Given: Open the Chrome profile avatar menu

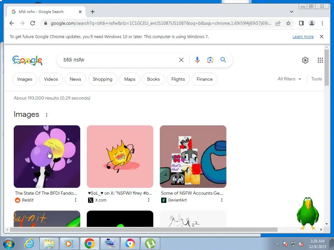Looking at the screenshot, I should pyautogui.click(x=311, y=23).
